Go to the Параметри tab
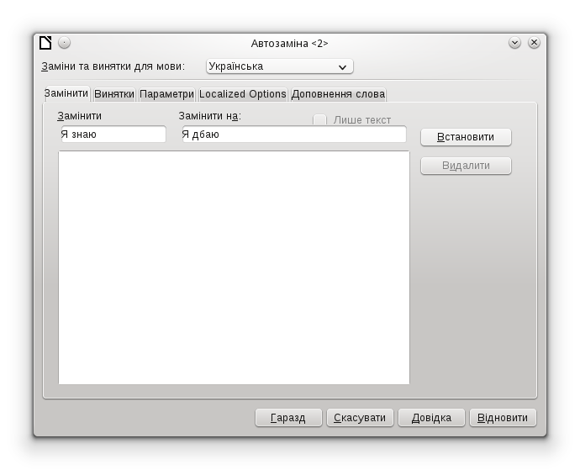 166,94
